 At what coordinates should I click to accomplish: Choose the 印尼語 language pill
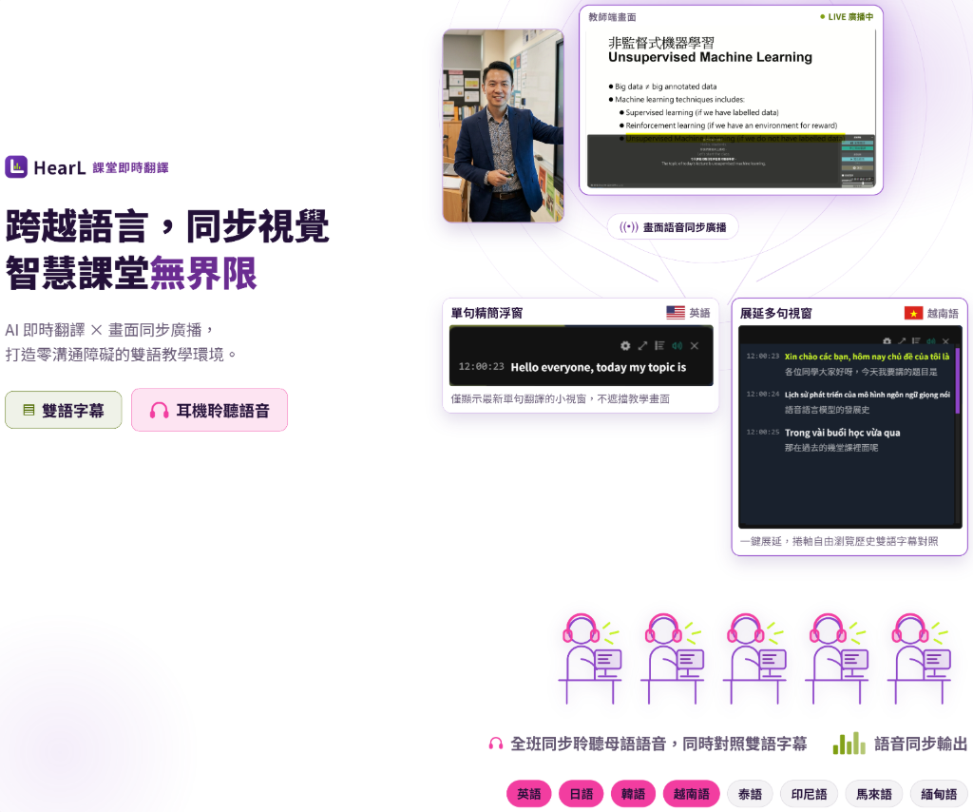(x=810, y=794)
